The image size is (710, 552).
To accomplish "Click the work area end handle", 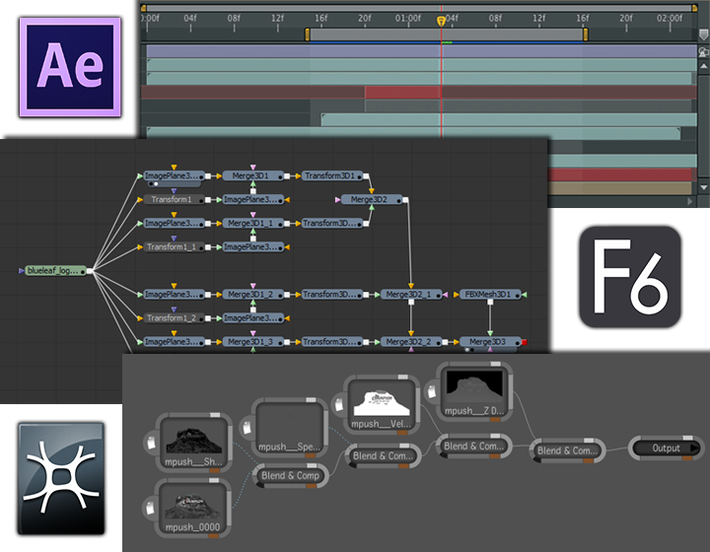I will 585,34.
